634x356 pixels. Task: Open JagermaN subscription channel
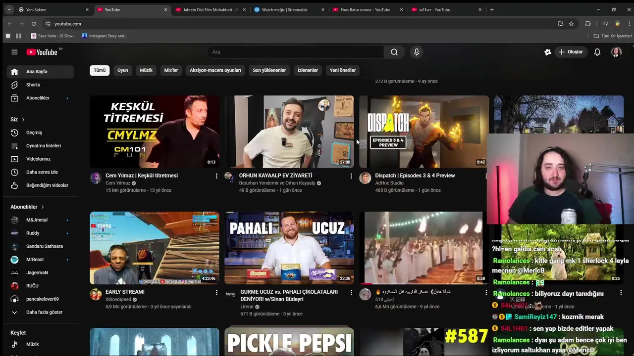[x=40, y=272]
